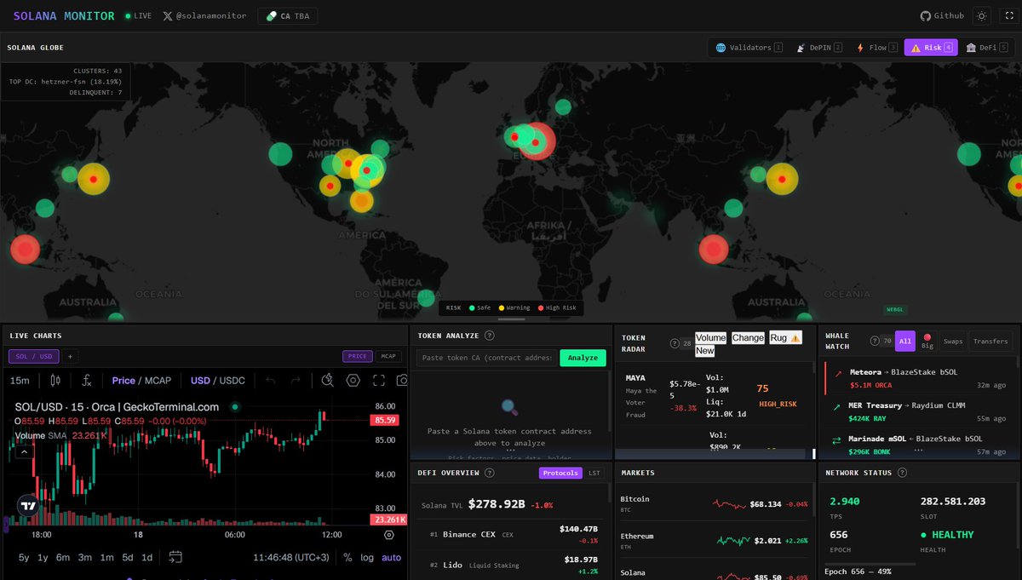Open Token Radar help icon
This screenshot has height=580, width=1022.
[675, 343]
